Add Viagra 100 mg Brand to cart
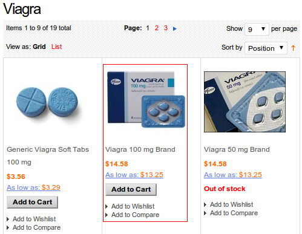This screenshot has width=302, height=234. click(131, 189)
